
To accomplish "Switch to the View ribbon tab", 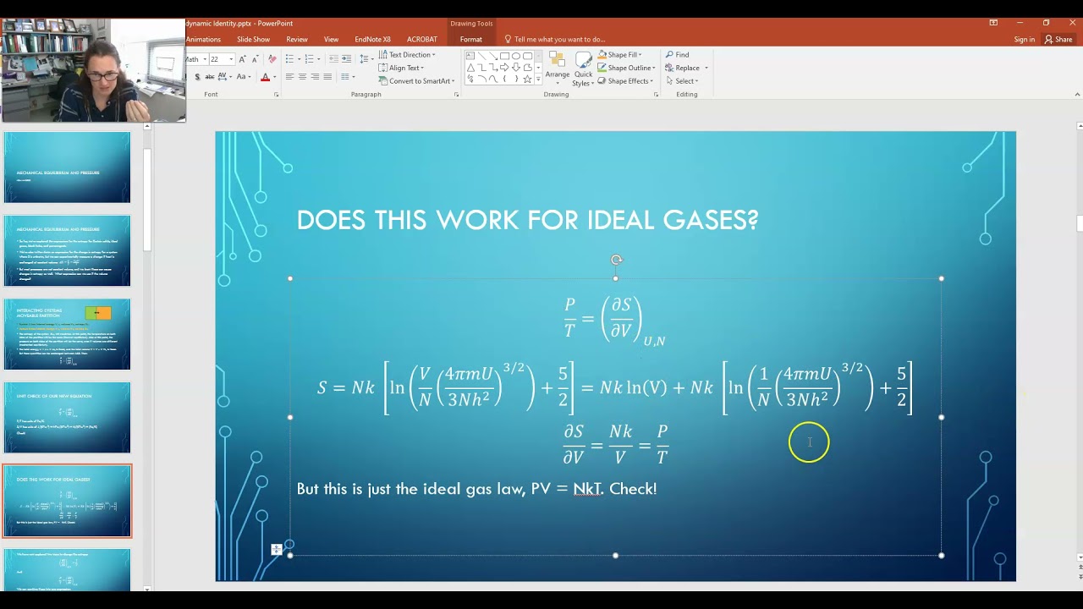I will [331, 40].
